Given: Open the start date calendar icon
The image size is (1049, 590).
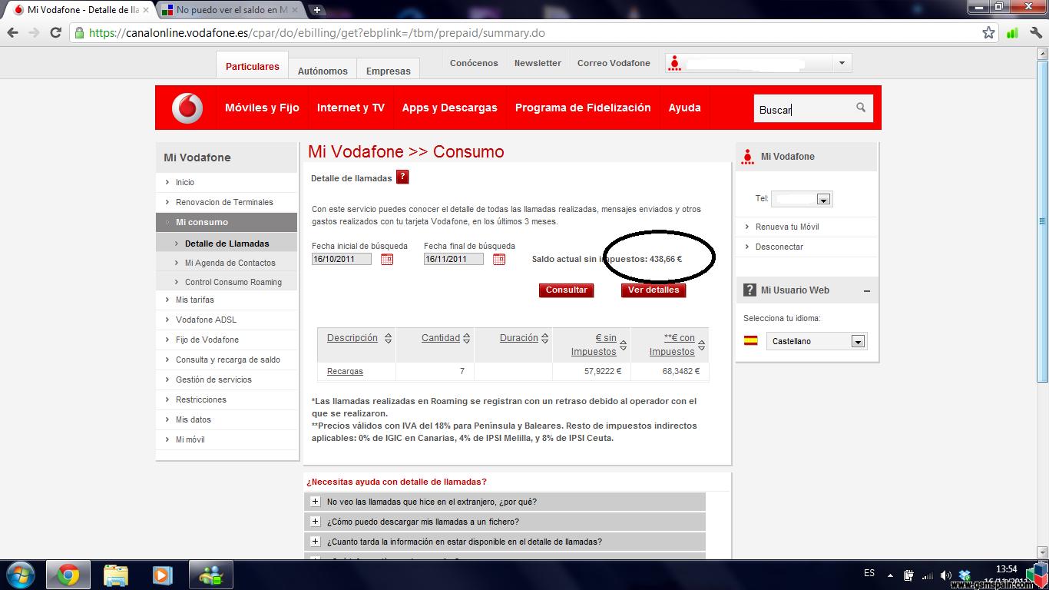Looking at the screenshot, I should (x=387, y=260).
